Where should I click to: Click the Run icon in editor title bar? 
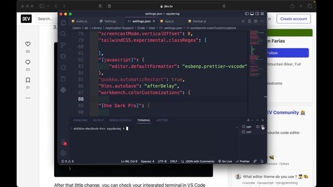point(243,21)
